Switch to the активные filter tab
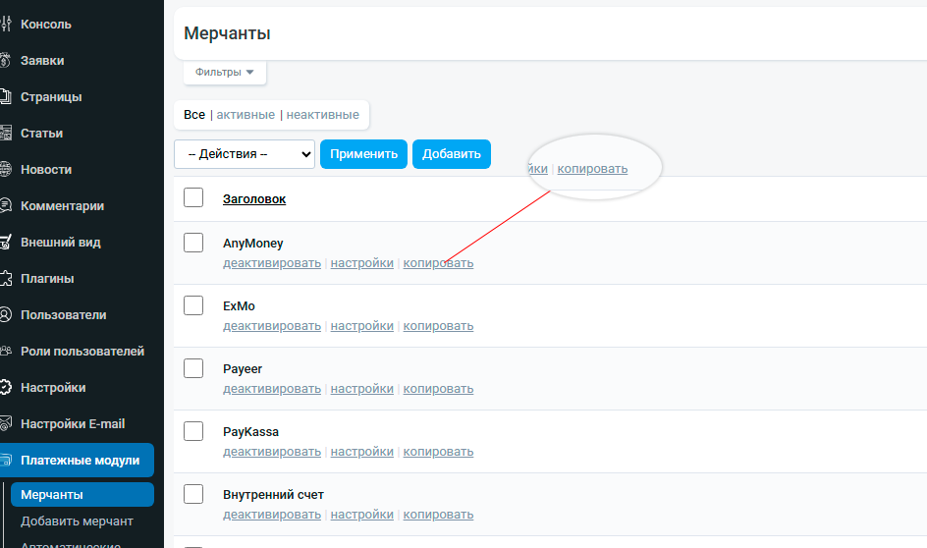The image size is (927, 548). 245,115
